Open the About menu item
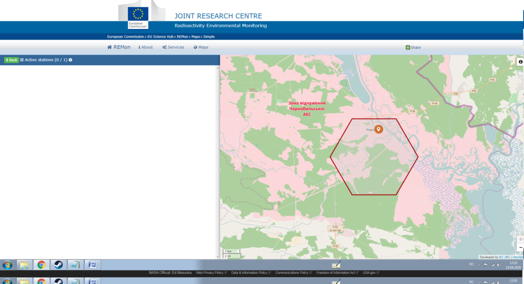Image resolution: width=524 pixels, height=284 pixels. (x=146, y=47)
